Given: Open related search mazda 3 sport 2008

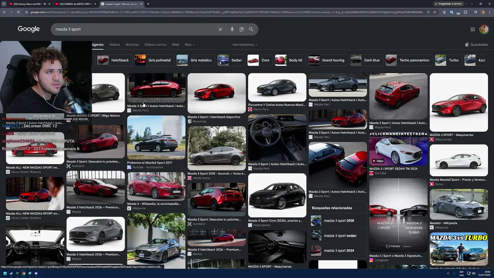Looking at the screenshot, I should 338,221.
